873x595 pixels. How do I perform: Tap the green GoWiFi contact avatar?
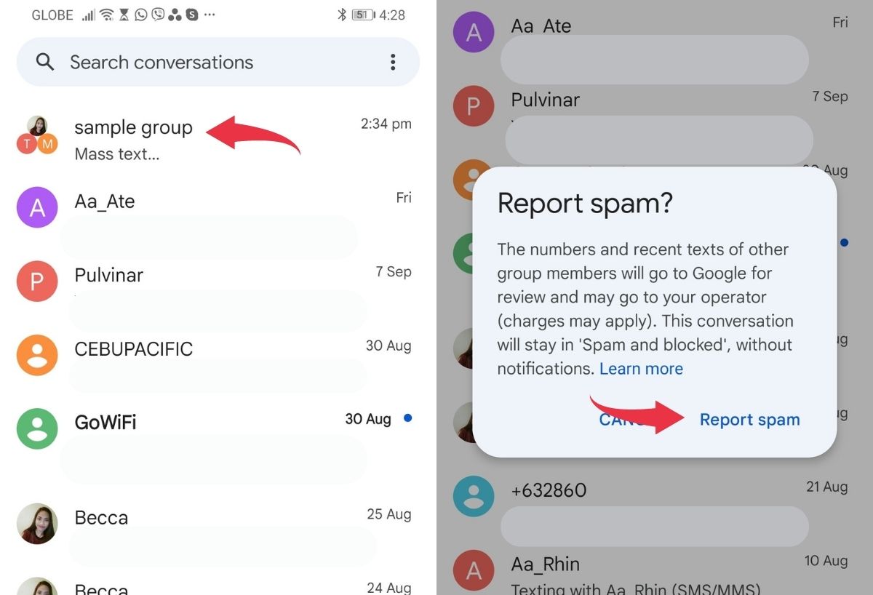pos(37,428)
